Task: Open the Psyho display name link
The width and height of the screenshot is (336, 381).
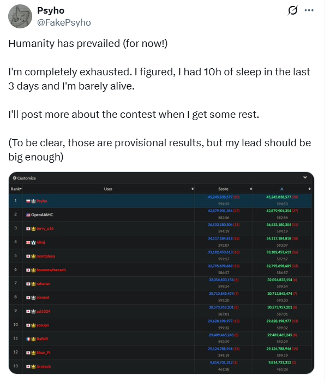Action: (51, 11)
